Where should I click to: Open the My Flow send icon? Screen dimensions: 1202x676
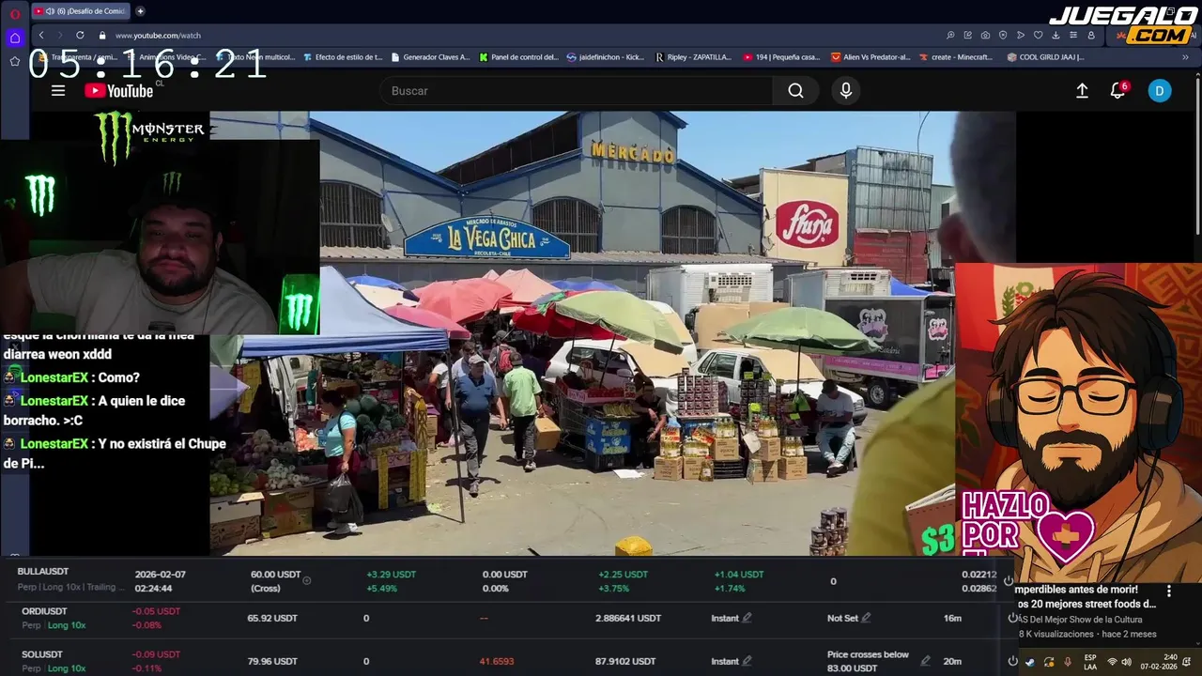(x=1021, y=36)
